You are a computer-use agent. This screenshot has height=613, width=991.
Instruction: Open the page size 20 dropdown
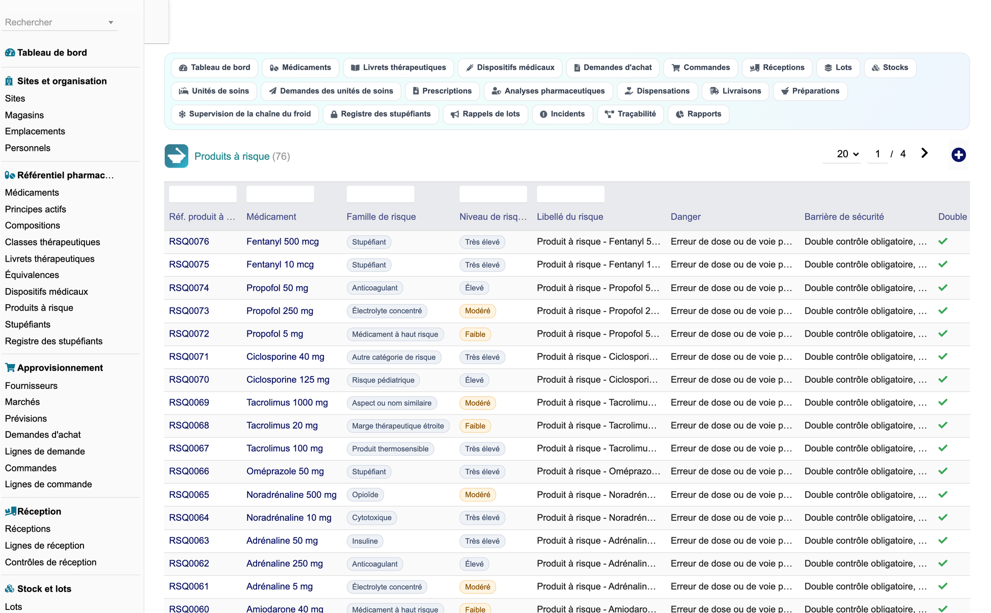[847, 154]
